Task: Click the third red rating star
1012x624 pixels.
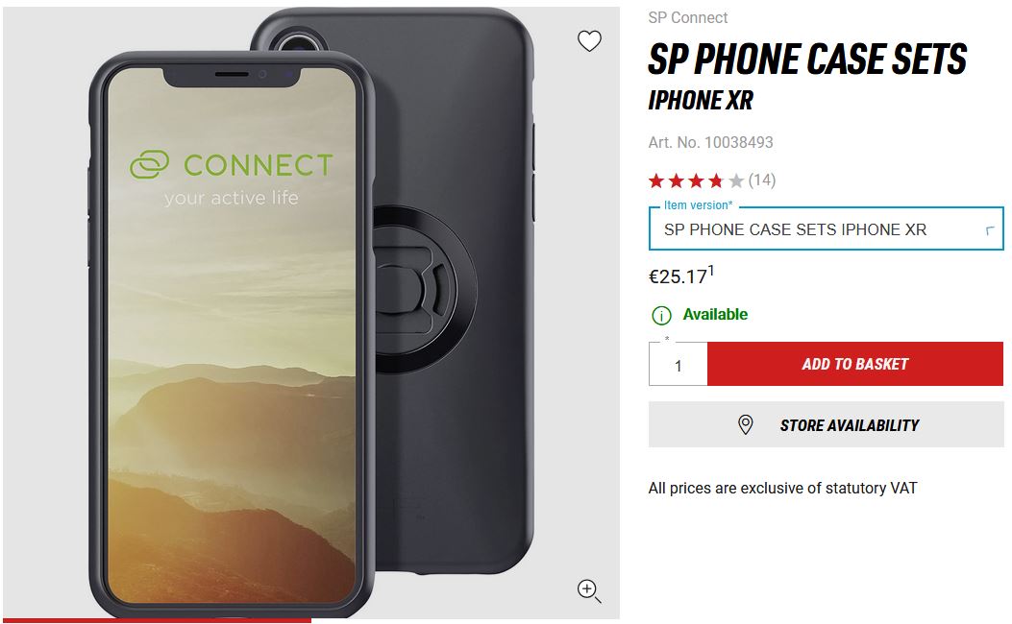Action: [696, 180]
